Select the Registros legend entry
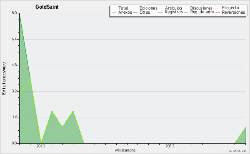This screenshot has width=250, height=154. coord(174,12)
